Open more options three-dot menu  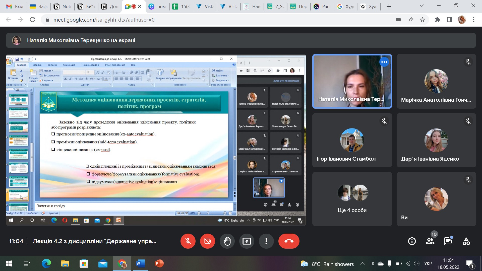tap(266, 241)
